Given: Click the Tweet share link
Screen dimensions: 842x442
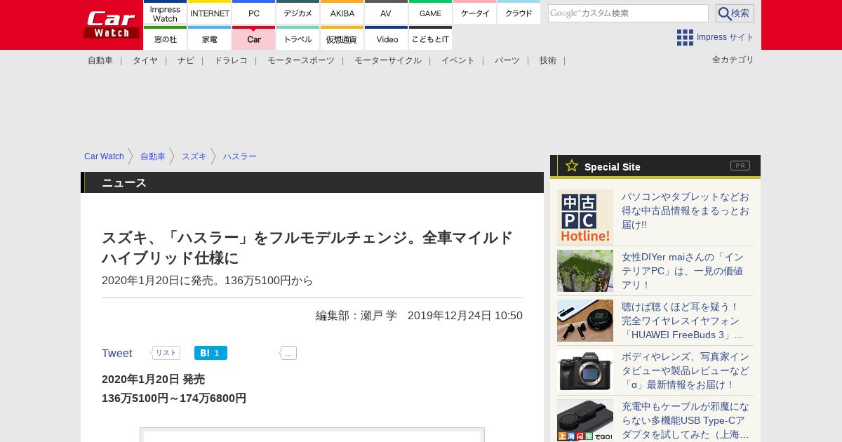Looking at the screenshot, I should pyautogui.click(x=117, y=353).
